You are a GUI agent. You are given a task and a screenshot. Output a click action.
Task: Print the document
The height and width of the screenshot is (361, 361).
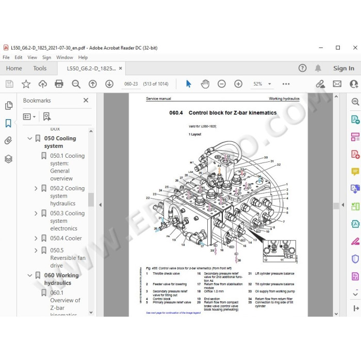(59, 84)
